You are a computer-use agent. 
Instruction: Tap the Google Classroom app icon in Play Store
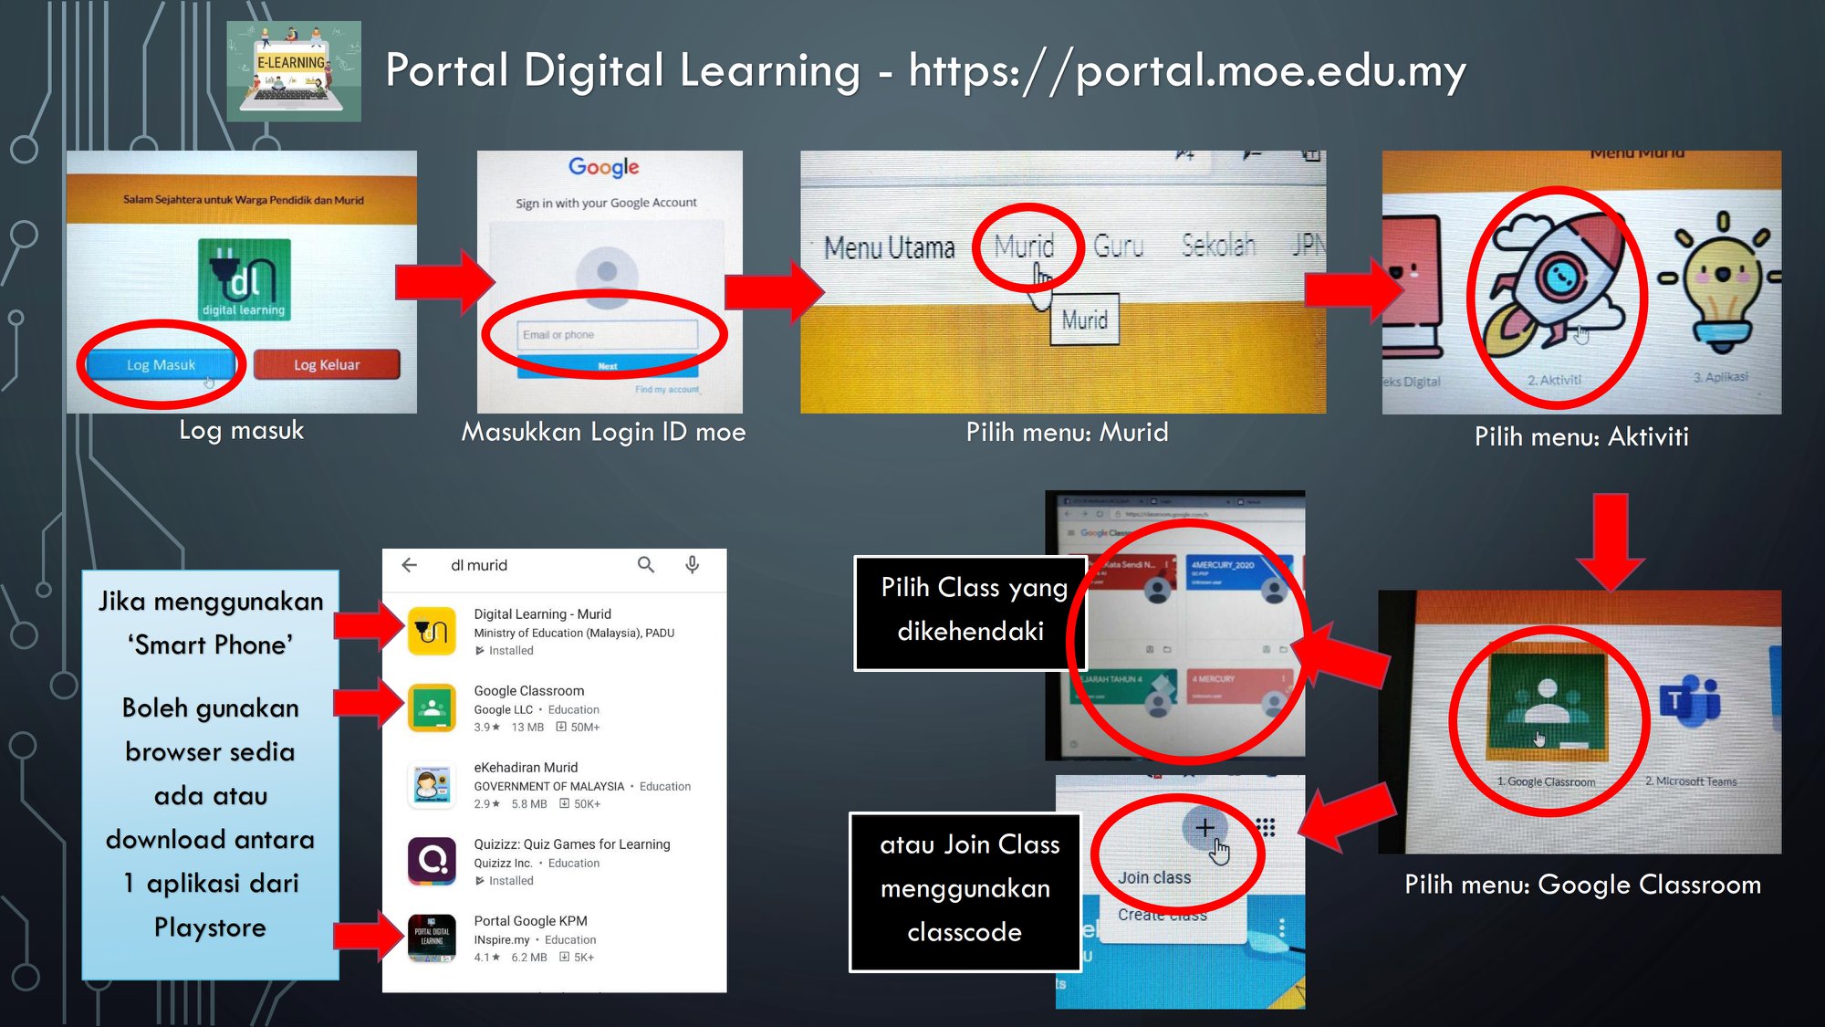[x=432, y=707]
